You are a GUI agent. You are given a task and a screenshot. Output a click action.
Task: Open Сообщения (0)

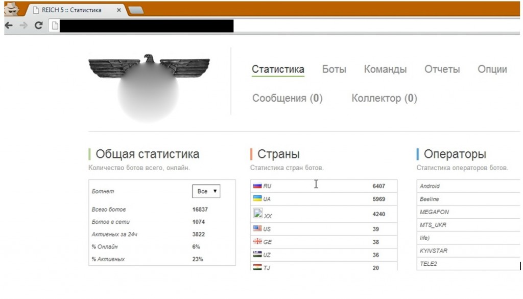288,98
